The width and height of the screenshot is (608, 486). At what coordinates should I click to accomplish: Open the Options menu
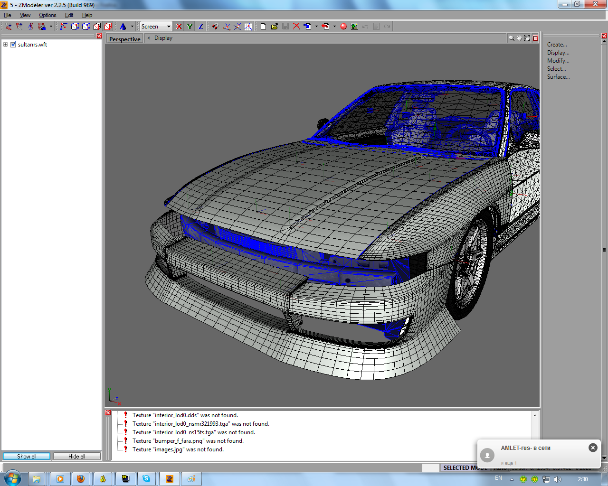47,15
